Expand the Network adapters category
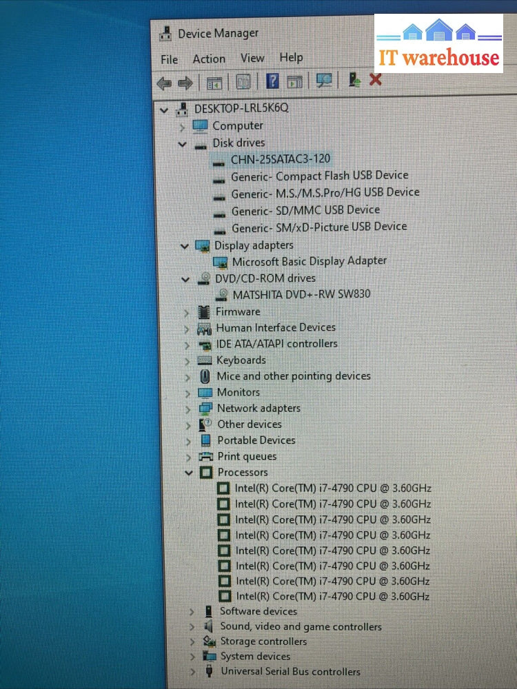The width and height of the screenshot is (517, 689). [187, 409]
